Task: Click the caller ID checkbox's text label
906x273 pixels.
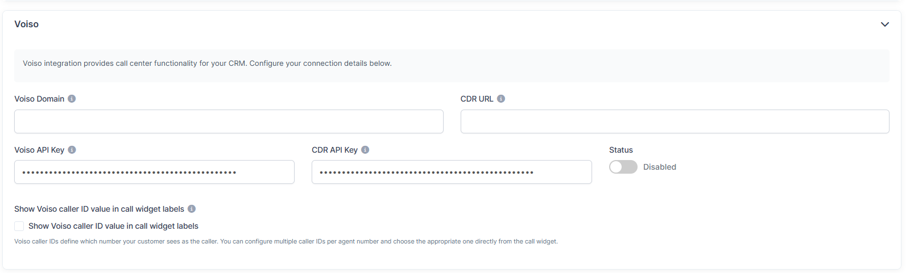Action: click(113, 226)
